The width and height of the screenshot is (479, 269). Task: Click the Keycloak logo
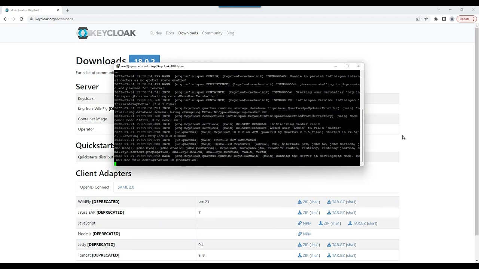tap(106, 33)
